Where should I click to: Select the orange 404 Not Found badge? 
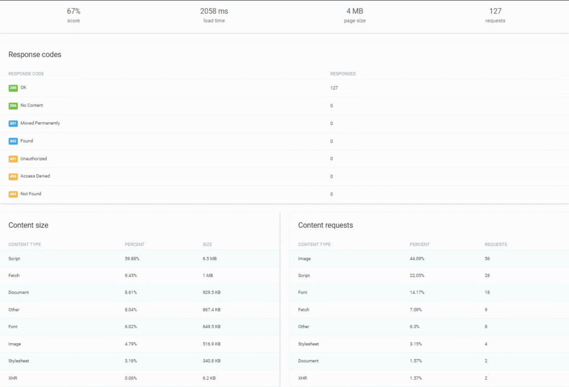13,194
